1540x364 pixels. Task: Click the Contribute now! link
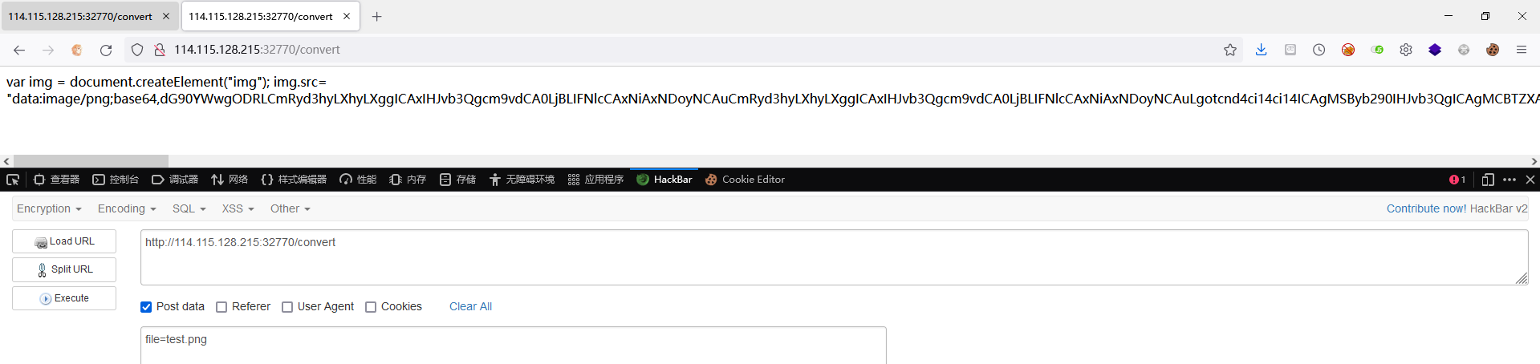[x=1427, y=208]
